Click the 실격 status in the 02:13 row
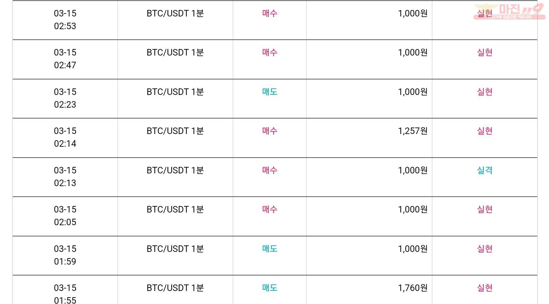This screenshot has width=549, height=304. [485, 170]
